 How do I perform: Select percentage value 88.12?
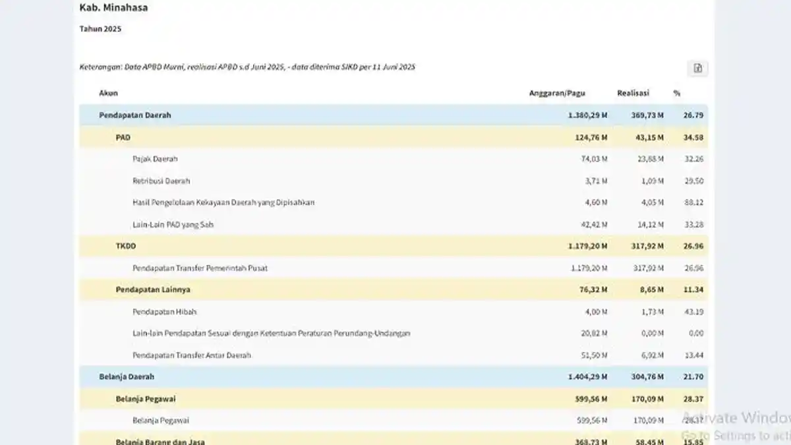click(693, 202)
